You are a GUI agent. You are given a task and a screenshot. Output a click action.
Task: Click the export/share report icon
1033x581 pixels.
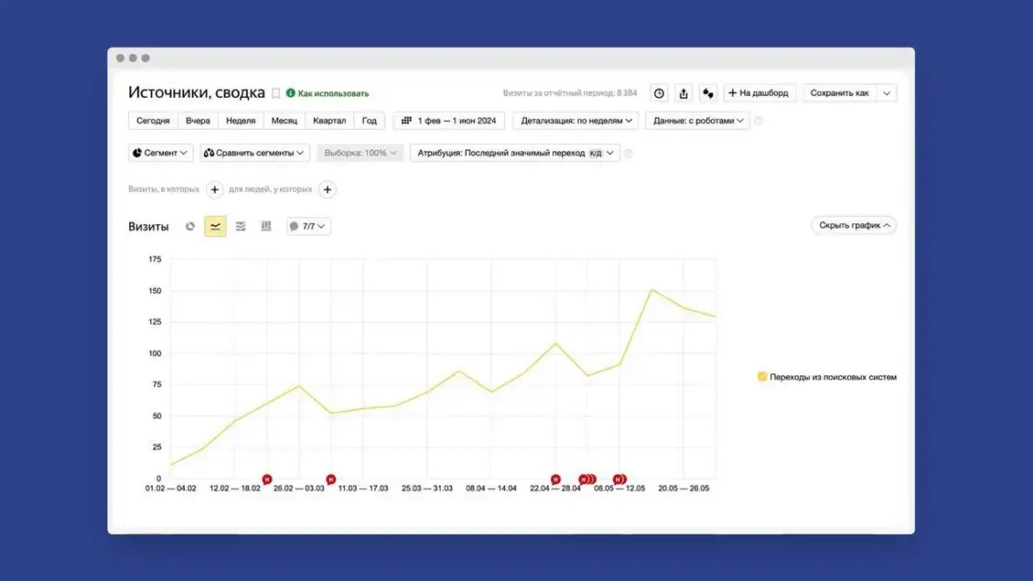click(x=684, y=93)
